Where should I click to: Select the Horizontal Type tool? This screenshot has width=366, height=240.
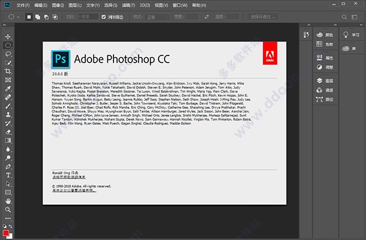(8, 175)
